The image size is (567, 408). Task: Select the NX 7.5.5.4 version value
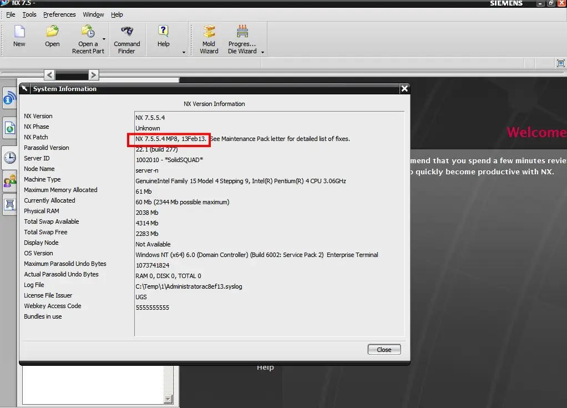(x=150, y=118)
